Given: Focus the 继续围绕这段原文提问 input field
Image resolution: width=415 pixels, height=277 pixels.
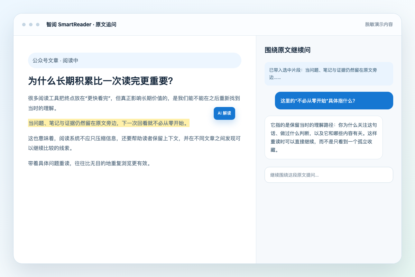Looking at the screenshot, I should tap(329, 175).
